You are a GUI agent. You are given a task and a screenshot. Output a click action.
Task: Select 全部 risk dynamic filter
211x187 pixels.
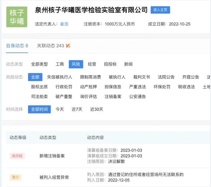(35, 77)
